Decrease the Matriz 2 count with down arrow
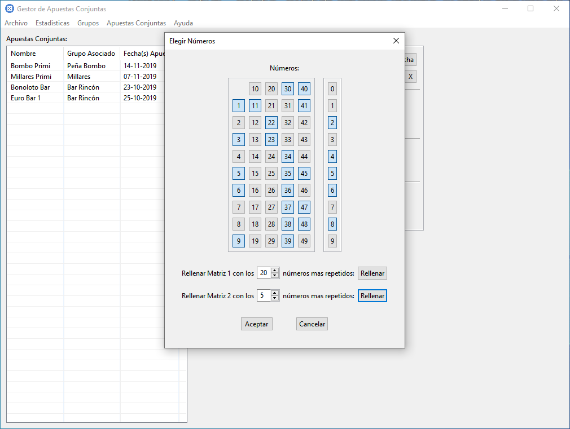The image size is (570, 429). coord(275,298)
